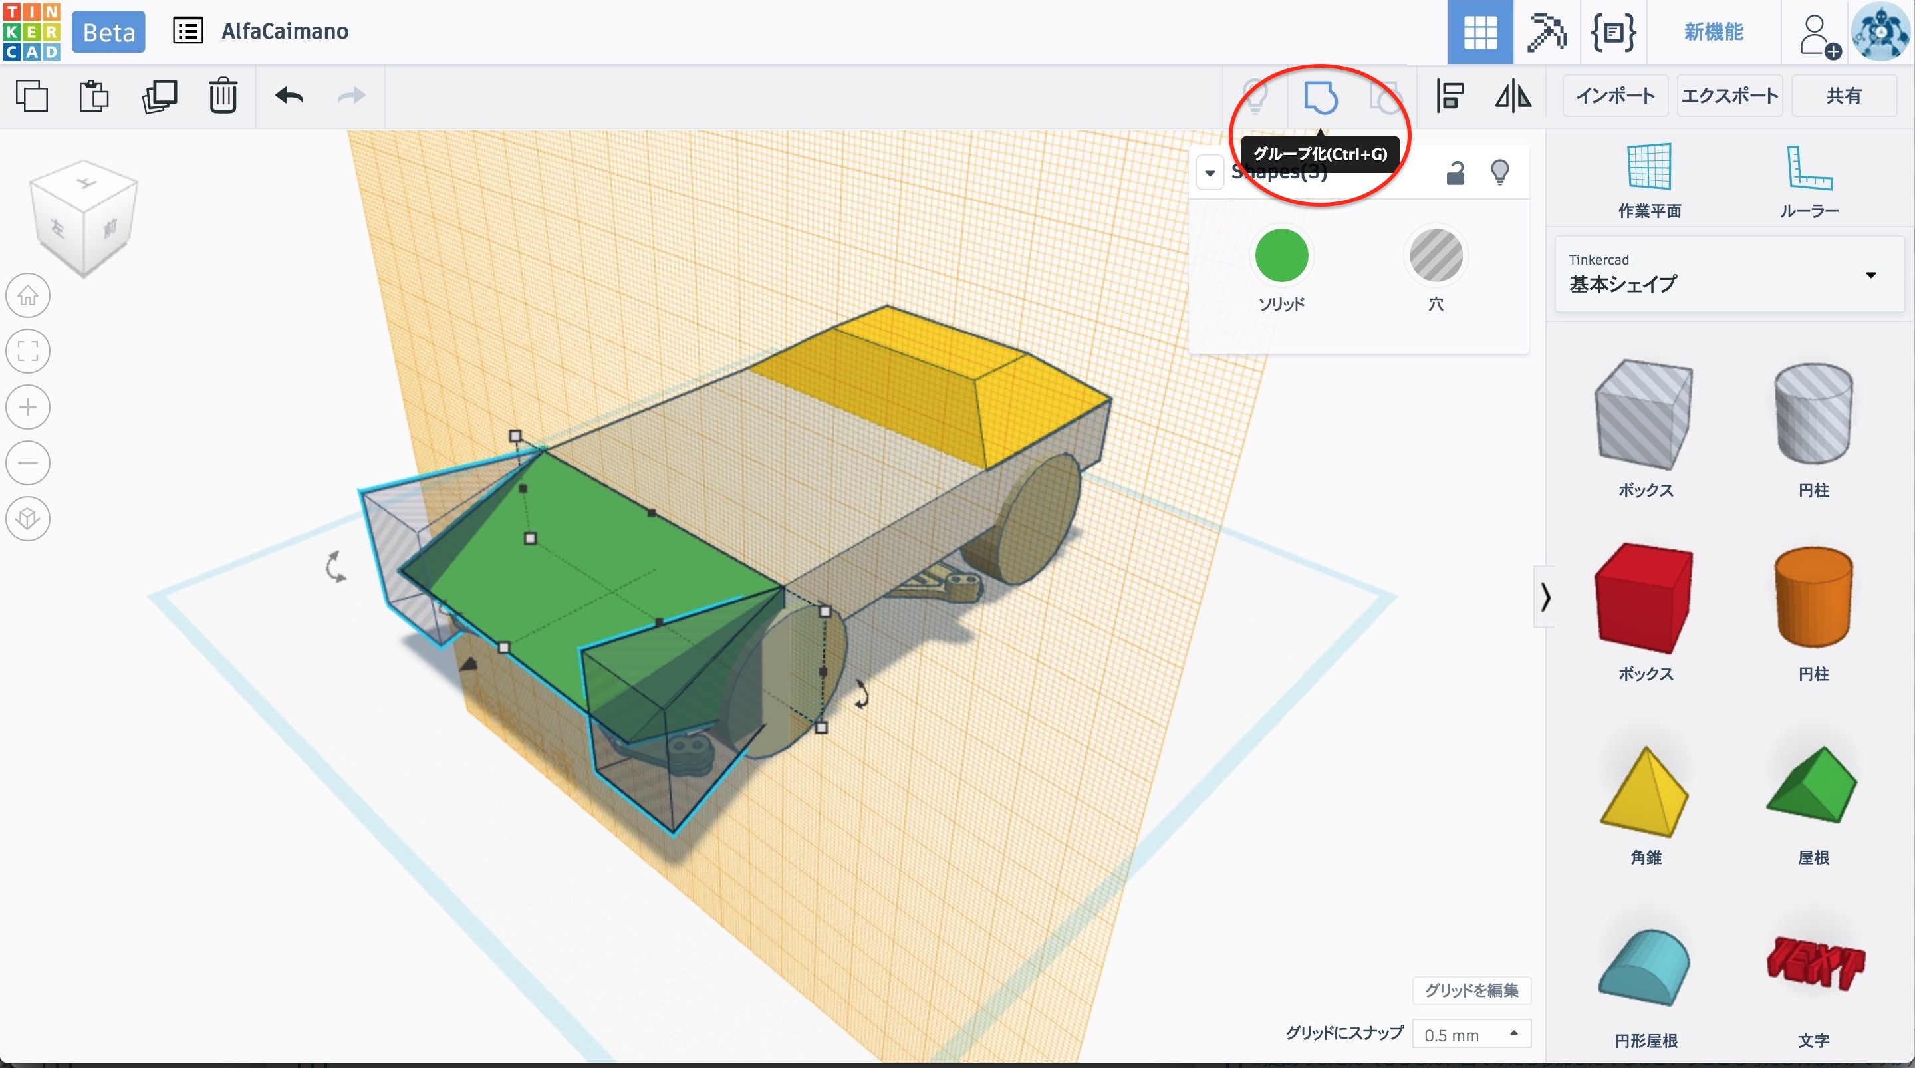The height and width of the screenshot is (1068, 1915).
Task: Click the Undo arrow
Action: (289, 96)
